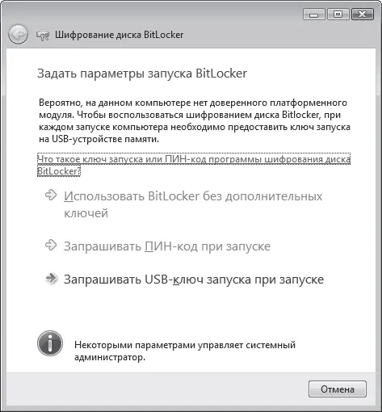This screenshot has width=382, height=412.
Task: Select "Запрашивать USB-ключ запуска при запуске"
Action: [x=194, y=280]
